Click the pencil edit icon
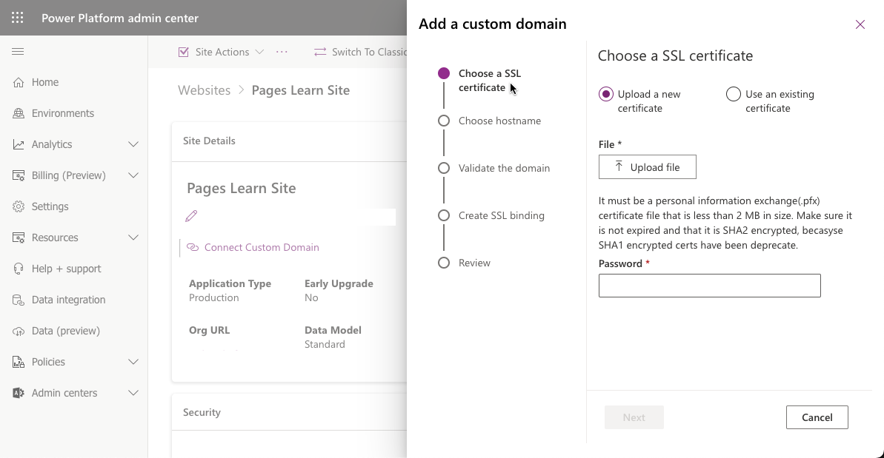884x458 pixels. [191, 216]
